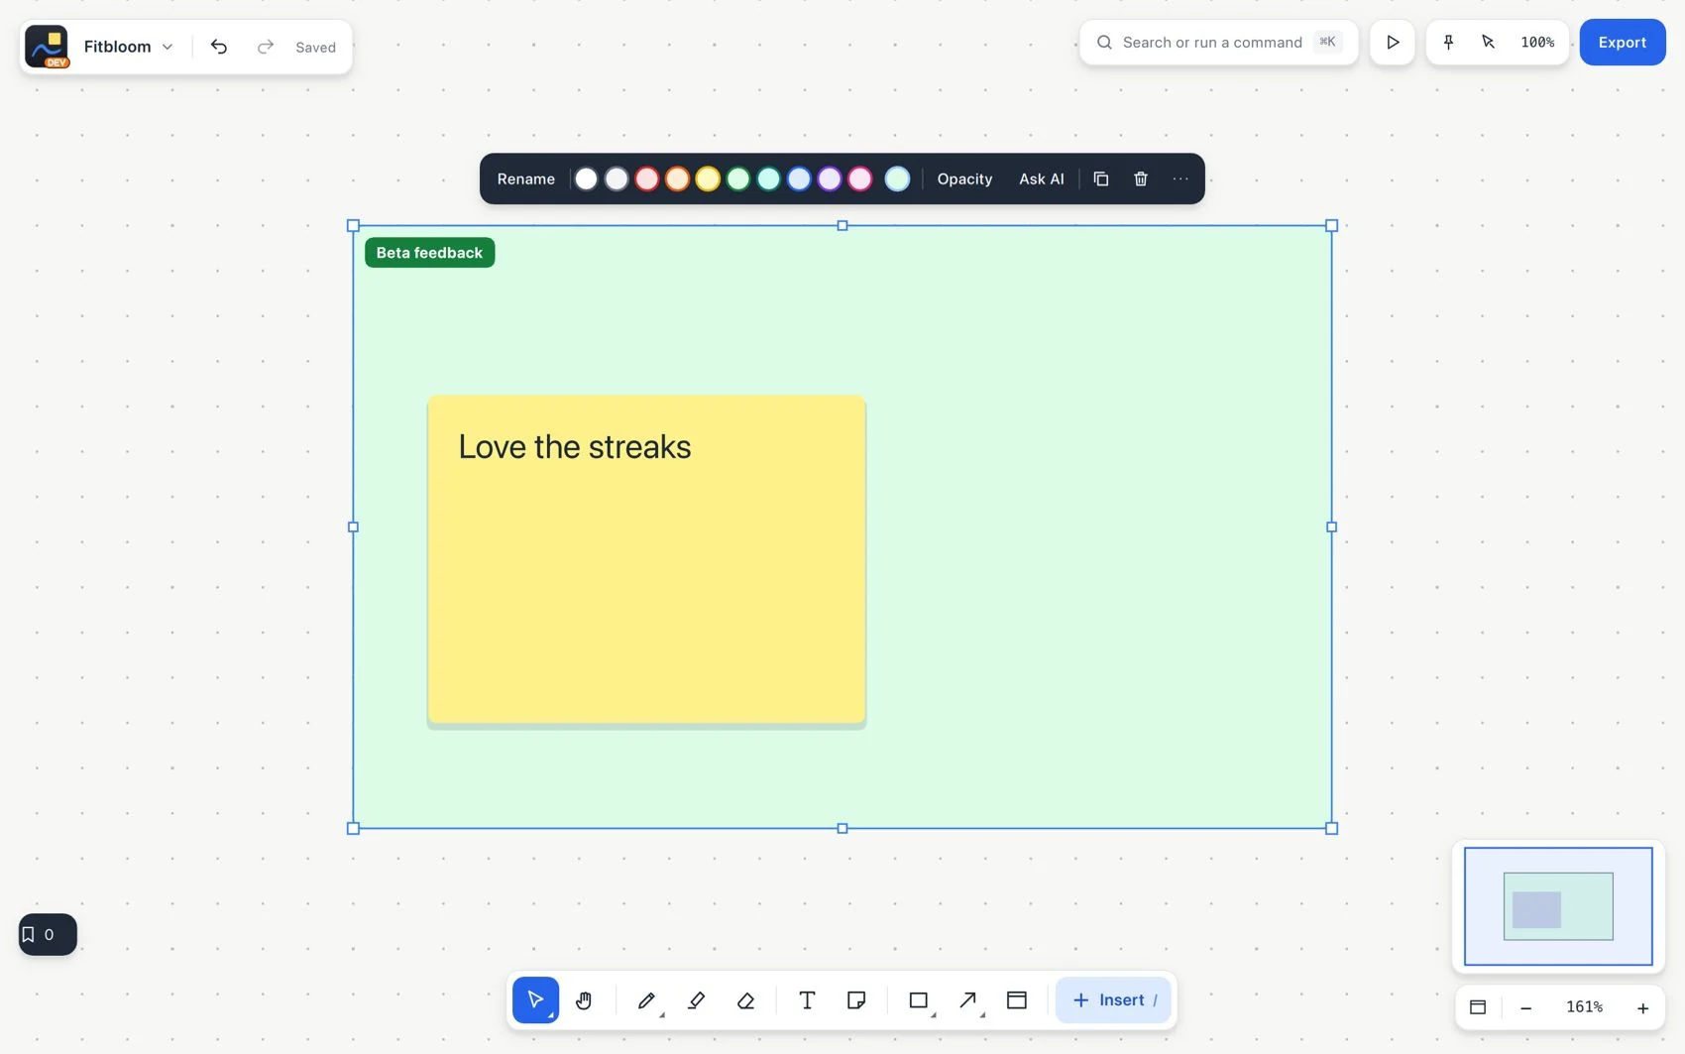Pick the white color swatch
Viewport: 1685px width, 1054px height.
(586, 178)
